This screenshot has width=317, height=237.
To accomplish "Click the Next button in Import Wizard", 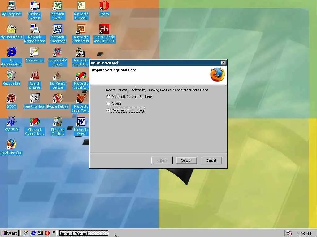I will click(186, 160).
